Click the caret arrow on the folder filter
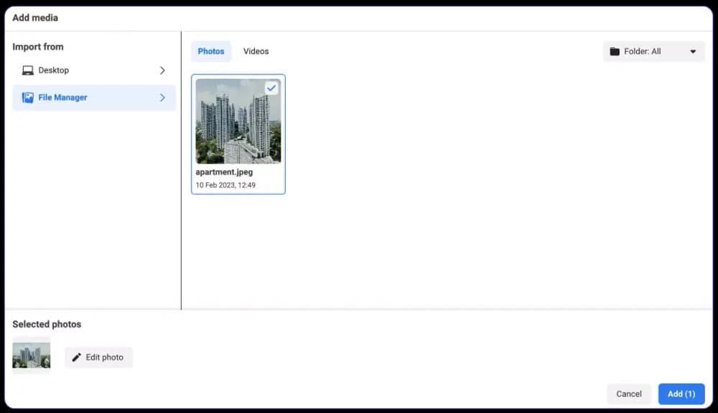The width and height of the screenshot is (718, 413). [693, 52]
